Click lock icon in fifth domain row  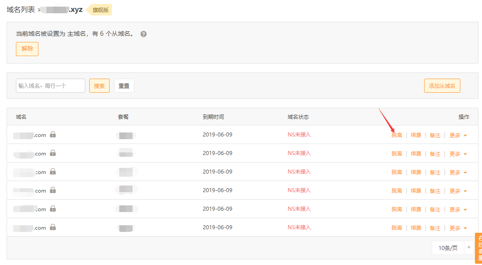[53, 208]
